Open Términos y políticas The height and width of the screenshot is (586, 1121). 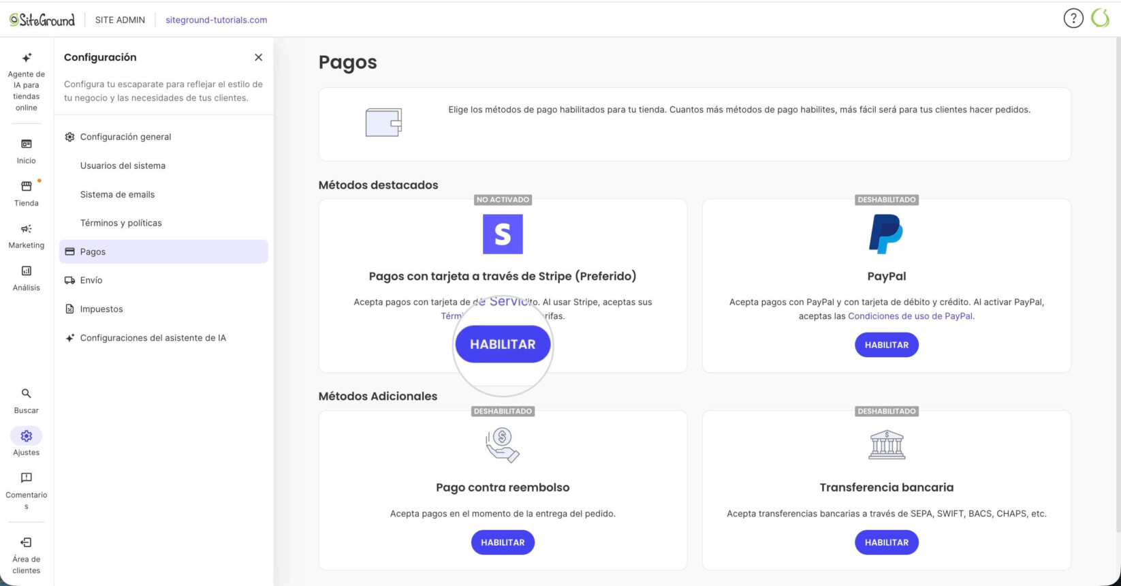pos(163,223)
